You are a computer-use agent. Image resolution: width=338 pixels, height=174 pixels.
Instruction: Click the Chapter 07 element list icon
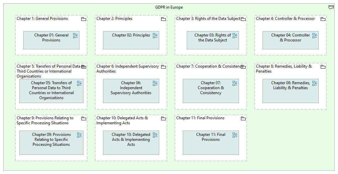(x=235, y=84)
